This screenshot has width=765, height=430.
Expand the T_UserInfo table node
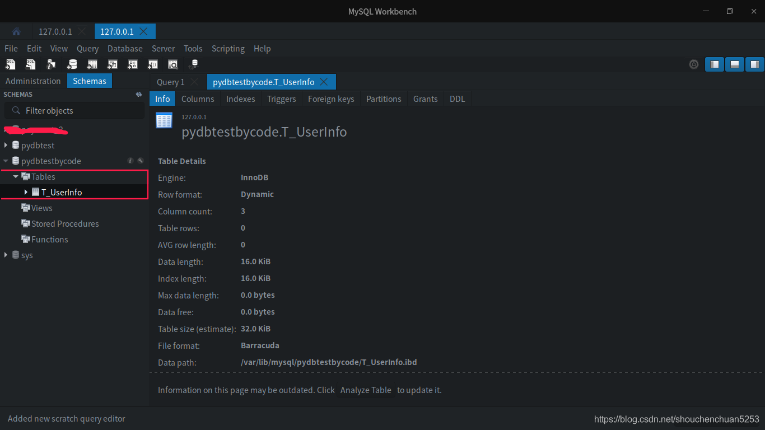click(26, 192)
